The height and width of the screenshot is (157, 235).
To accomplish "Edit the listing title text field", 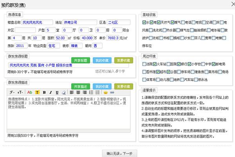I will coord(69,65).
